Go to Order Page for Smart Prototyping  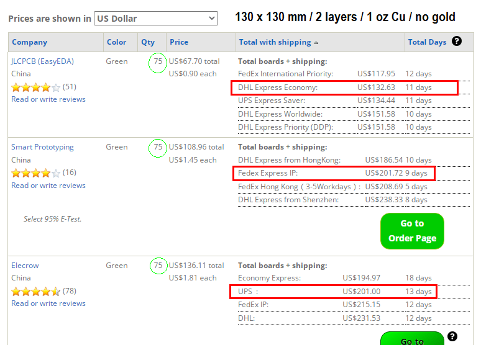pyautogui.click(x=412, y=231)
